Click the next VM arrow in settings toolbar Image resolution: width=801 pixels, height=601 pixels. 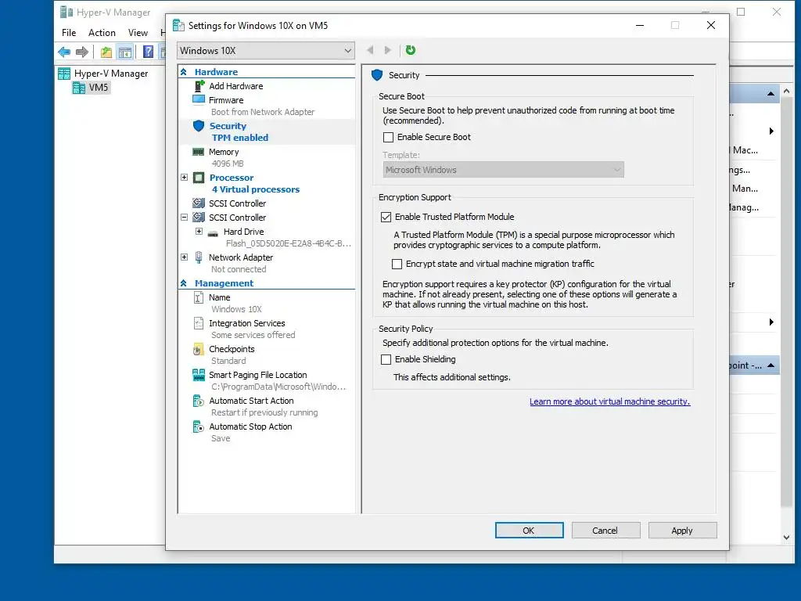(x=388, y=50)
